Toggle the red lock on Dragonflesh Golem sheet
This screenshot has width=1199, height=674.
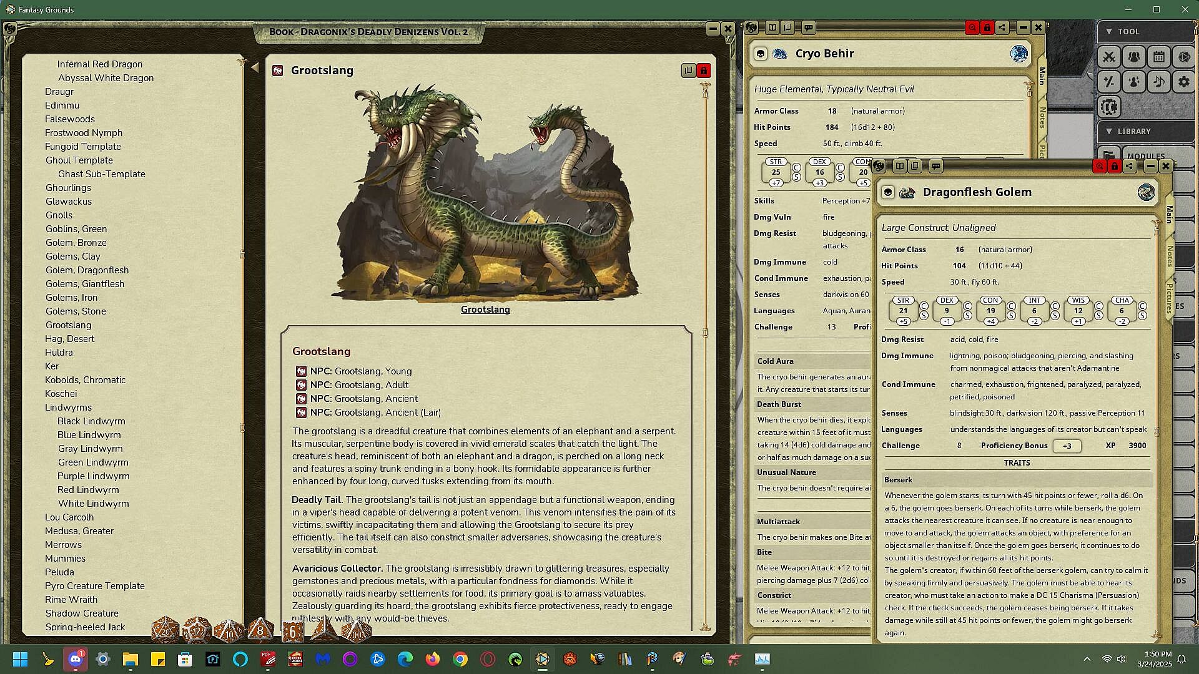pos(1115,166)
